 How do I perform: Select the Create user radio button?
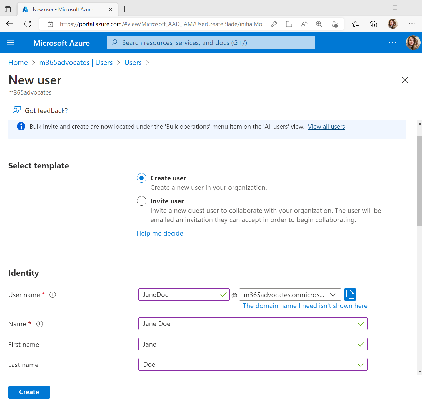pyautogui.click(x=141, y=178)
